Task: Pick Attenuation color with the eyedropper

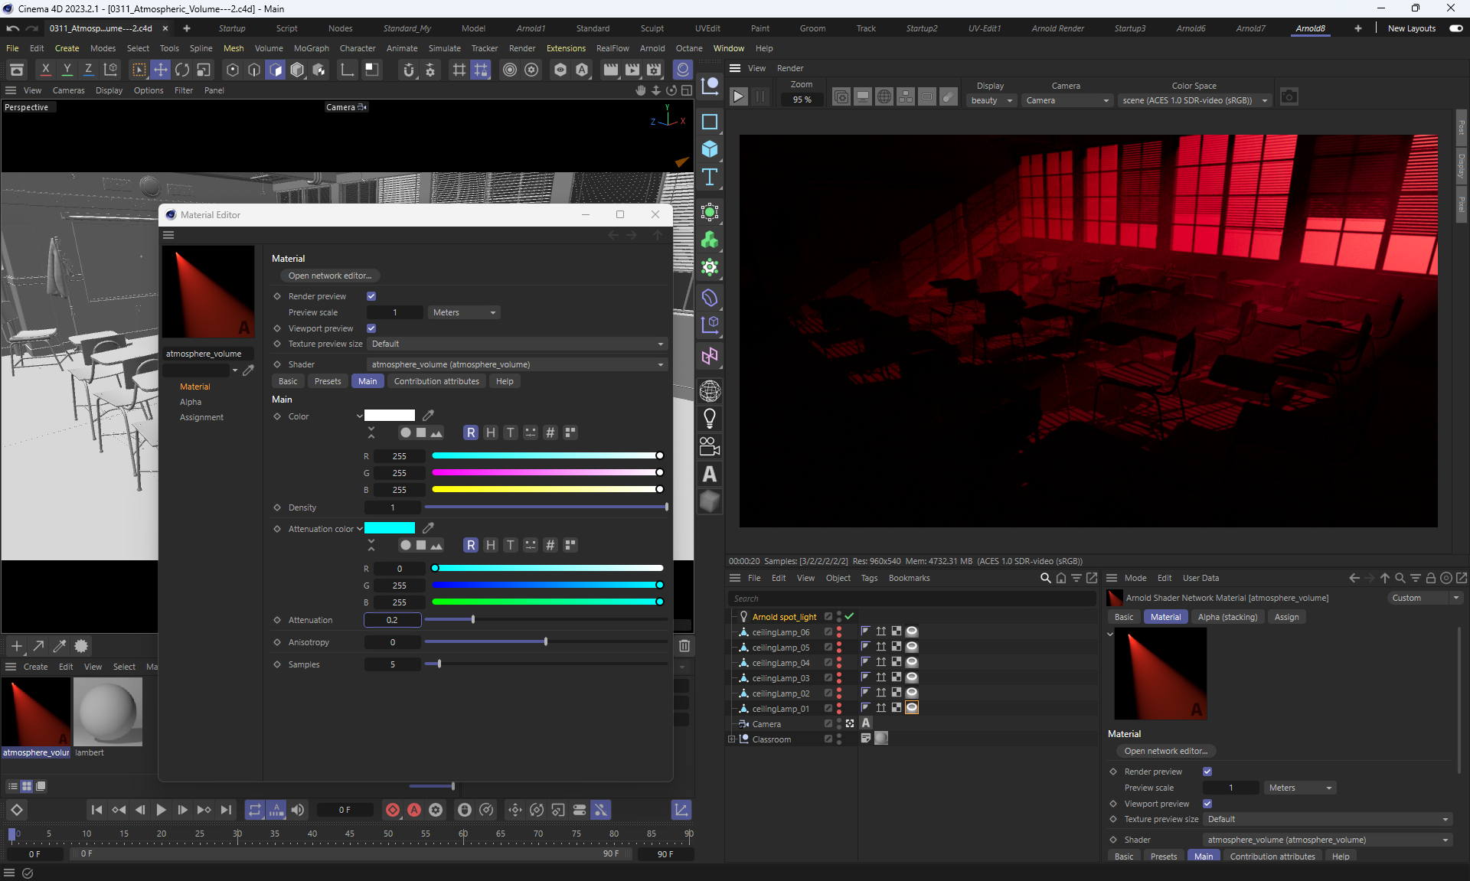Action: tap(429, 528)
